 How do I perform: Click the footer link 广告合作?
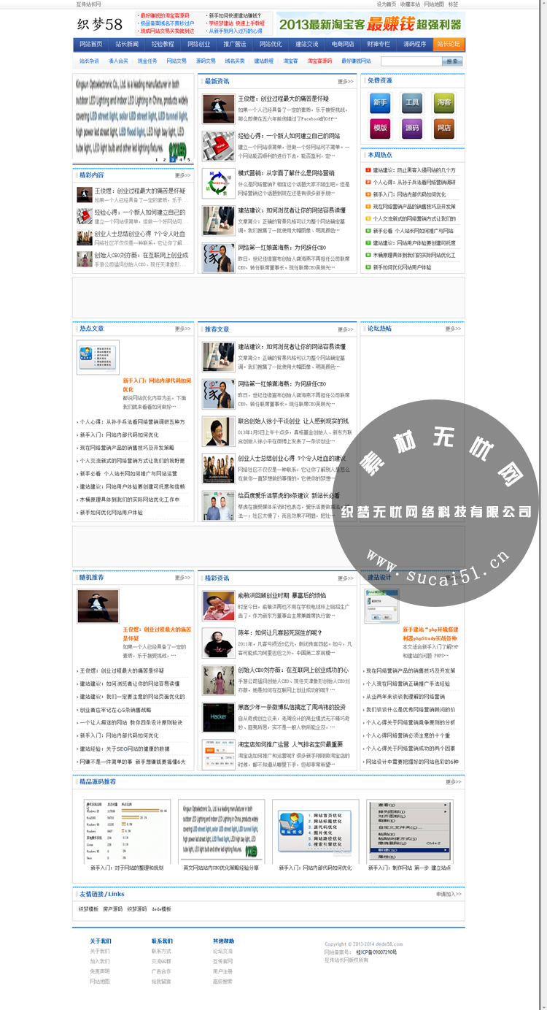pyautogui.click(x=161, y=971)
